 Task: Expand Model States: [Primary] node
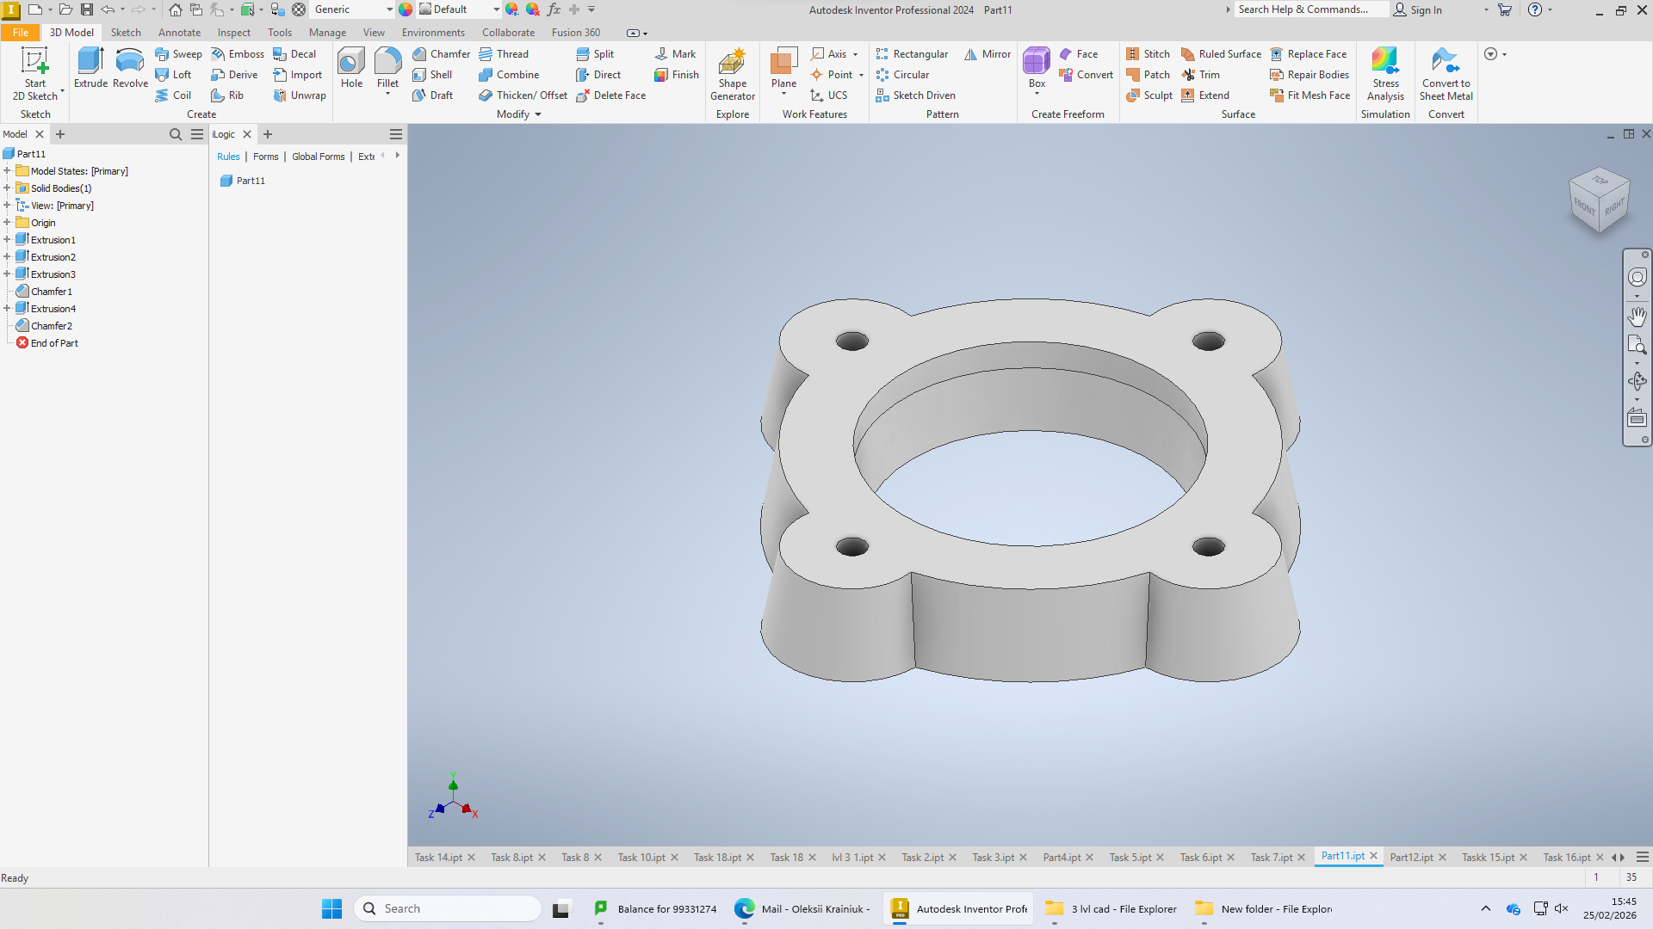coord(7,170)
